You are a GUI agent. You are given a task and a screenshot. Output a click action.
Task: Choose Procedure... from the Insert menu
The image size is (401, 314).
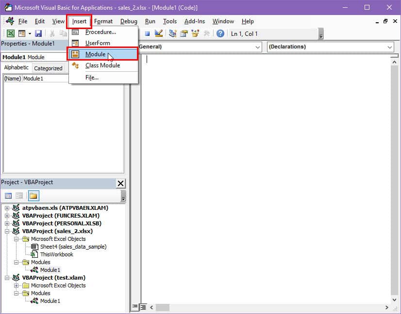click(103, 32)
